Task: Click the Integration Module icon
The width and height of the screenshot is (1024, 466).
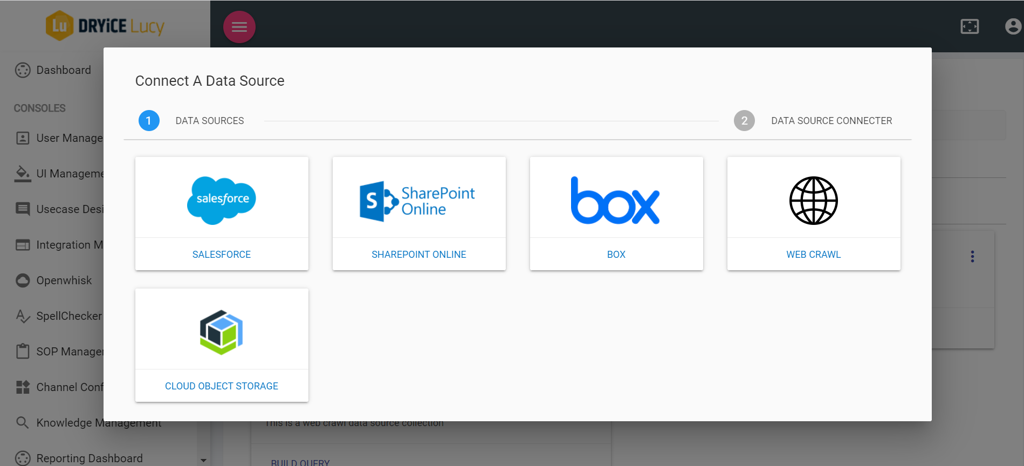Action: pyautogui.click(x=23, y=245)
